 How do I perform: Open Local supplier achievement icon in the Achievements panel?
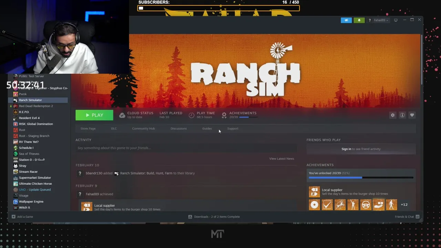coord(314,192)
